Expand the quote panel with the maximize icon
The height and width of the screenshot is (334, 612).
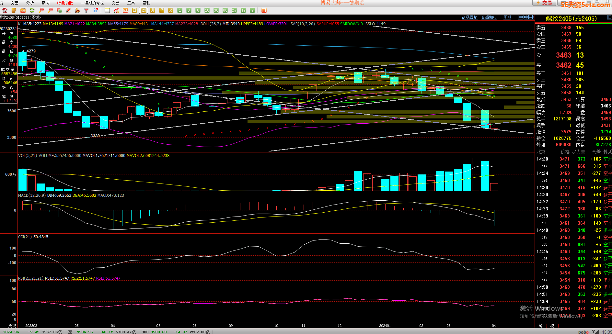tap(609, 17)
